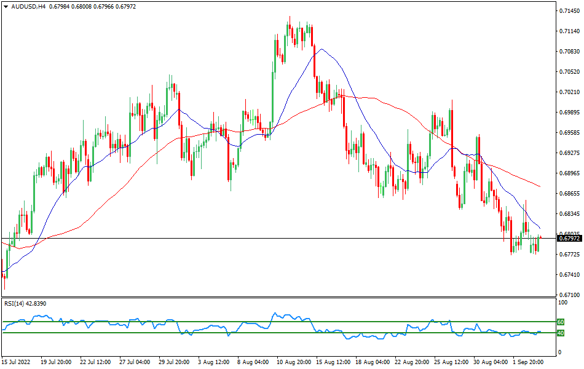This screenshot has height=369, width=584.
Task: Click the dropdown triangle beside AUDUSD,H4
Action: (x=6, y=6)
